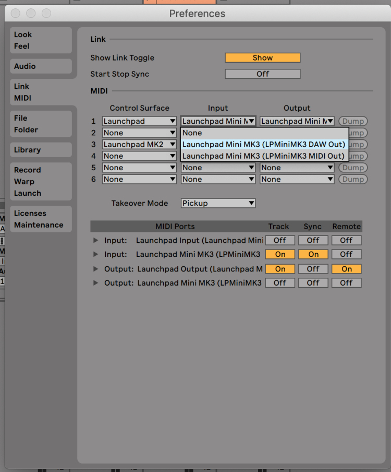Open Control Surface 6 None dropdown
Image resolution: width=391 pixels, height=472 pixels.
pos(139,179)
